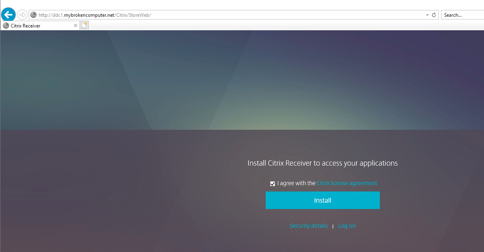Focus the Search box in the toolbar
The image size is (484, 252).
[461, 15]
